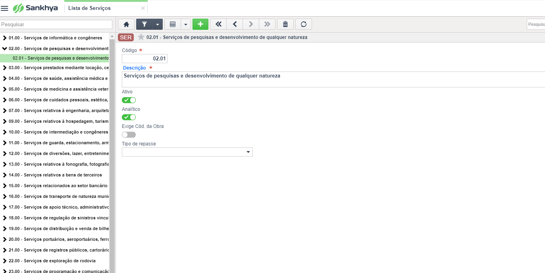Mark record as favorite with star

pos(141,37)
